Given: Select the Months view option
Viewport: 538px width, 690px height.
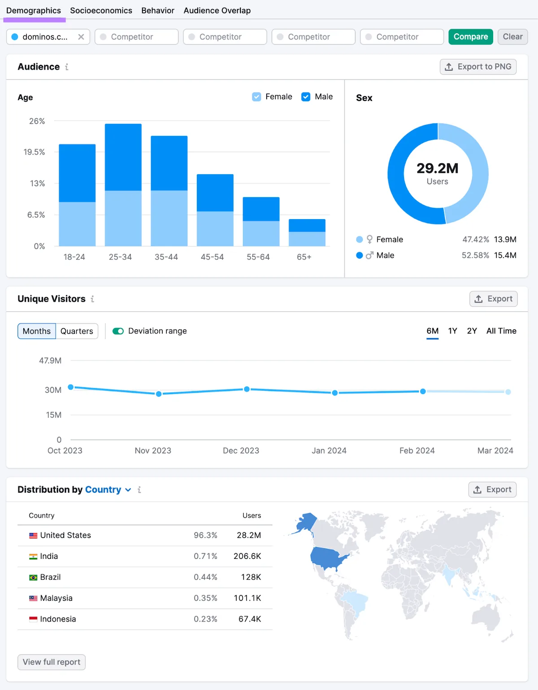Looking at the screenshot, I should (x=37, y=331).
